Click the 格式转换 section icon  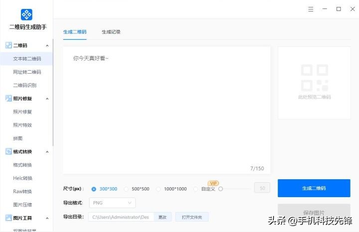[x=8, y=151]
